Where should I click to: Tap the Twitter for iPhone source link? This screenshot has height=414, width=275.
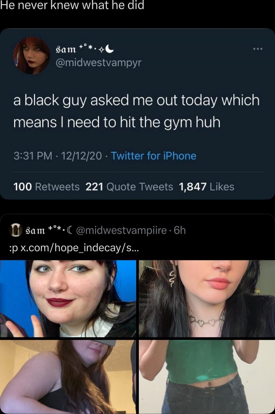pos(154,156)
